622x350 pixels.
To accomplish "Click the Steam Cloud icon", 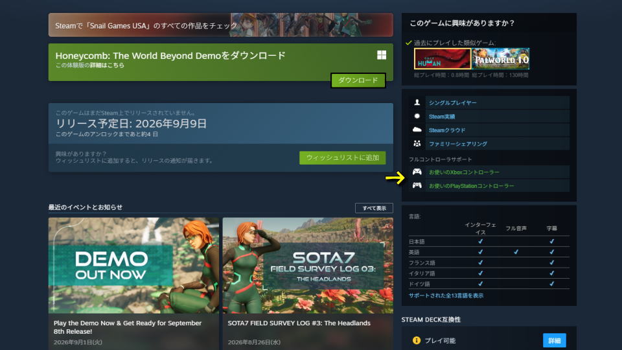I will click(x=417, y=130).
